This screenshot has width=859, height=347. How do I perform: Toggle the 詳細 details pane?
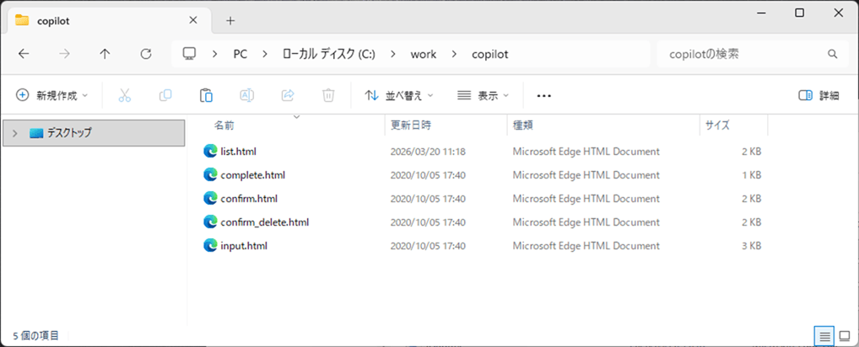tap(818, 96)
